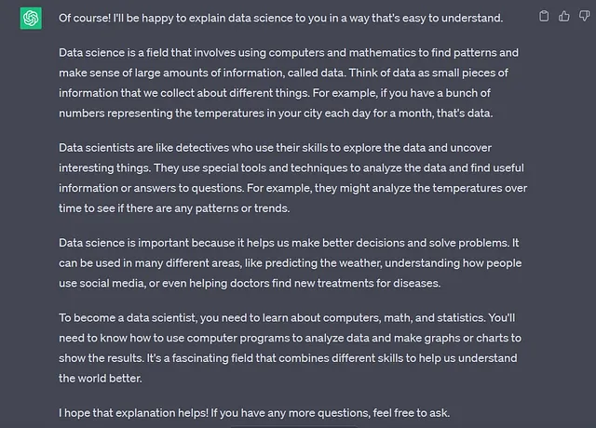Click the green ChatGPT avatar logo
The width and height of the screenshot is (596, 428).
pyautogui.click(x=31, y=18)
